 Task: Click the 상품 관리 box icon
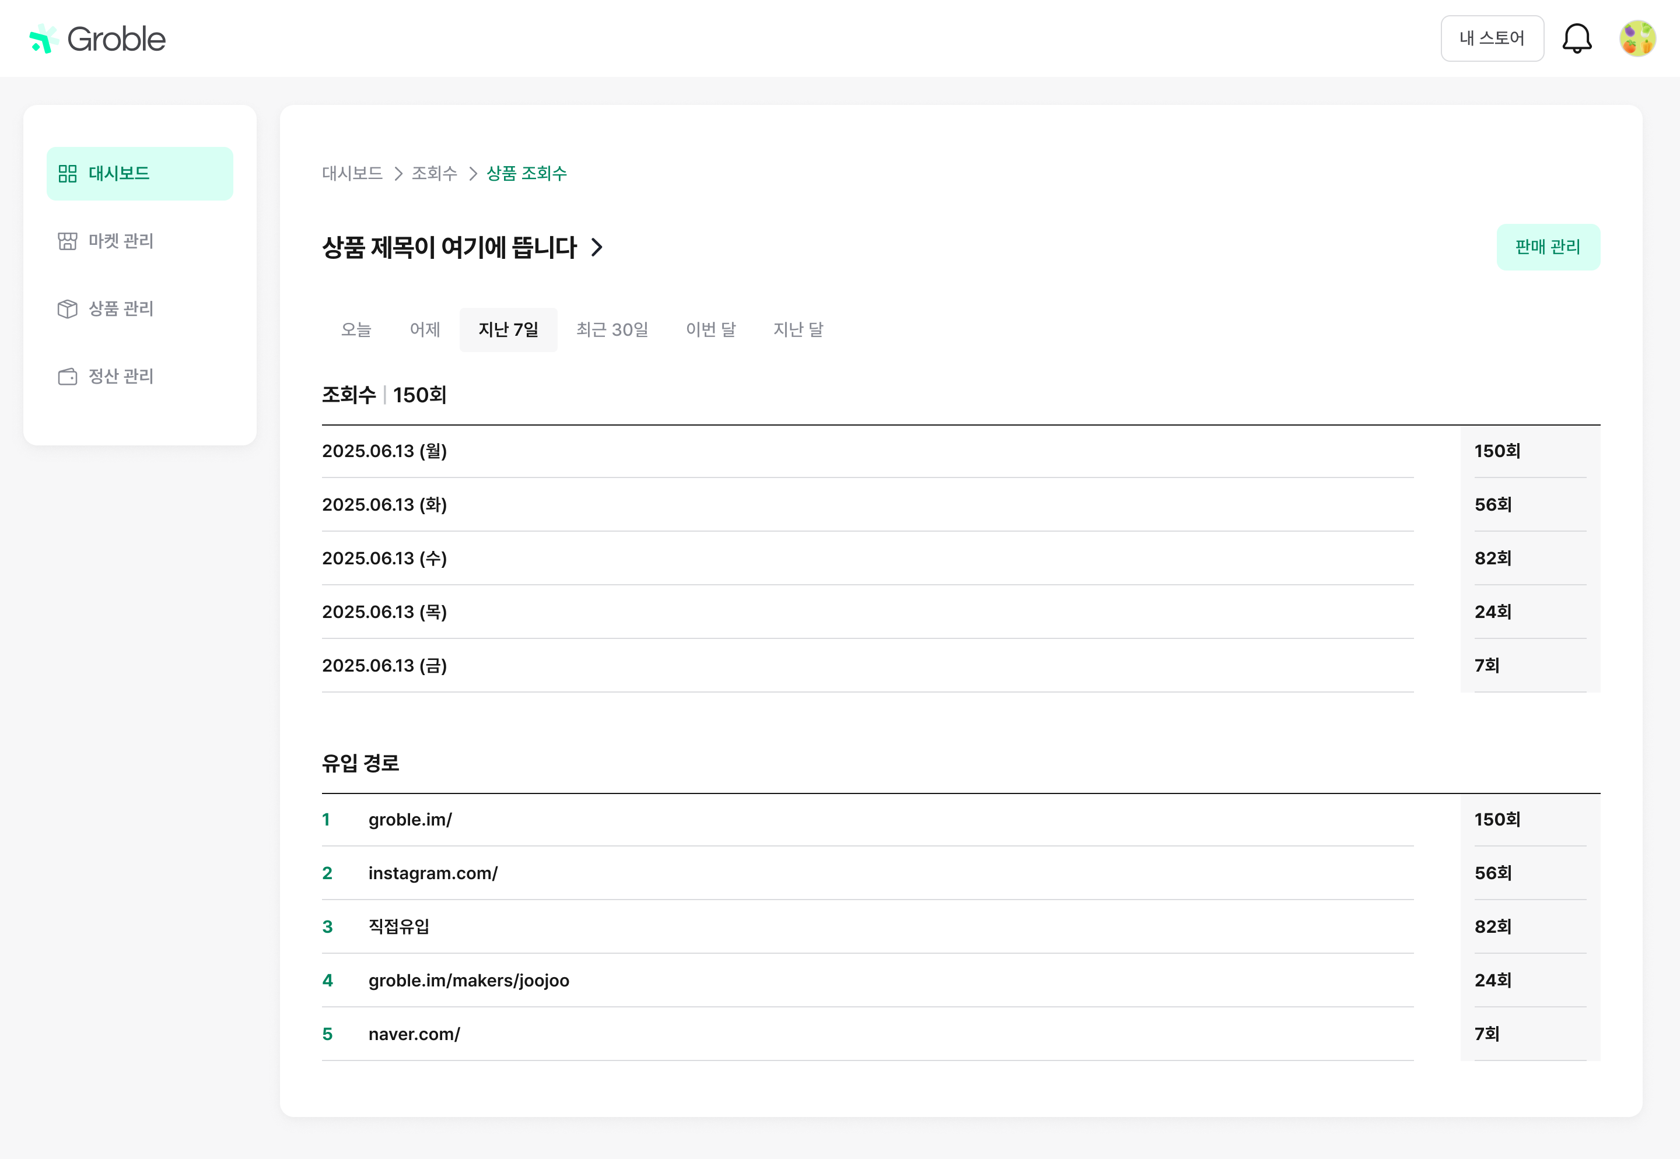(68, 308)
